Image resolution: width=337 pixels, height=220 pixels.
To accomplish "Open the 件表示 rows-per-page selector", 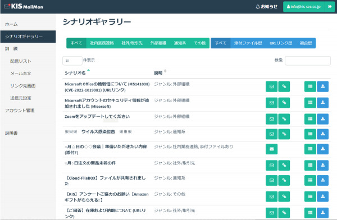I will [72, 61].
